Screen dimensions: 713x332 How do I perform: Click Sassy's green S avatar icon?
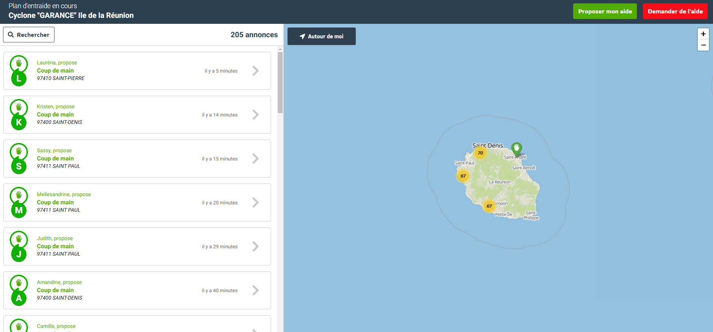(x=19, y=166)
